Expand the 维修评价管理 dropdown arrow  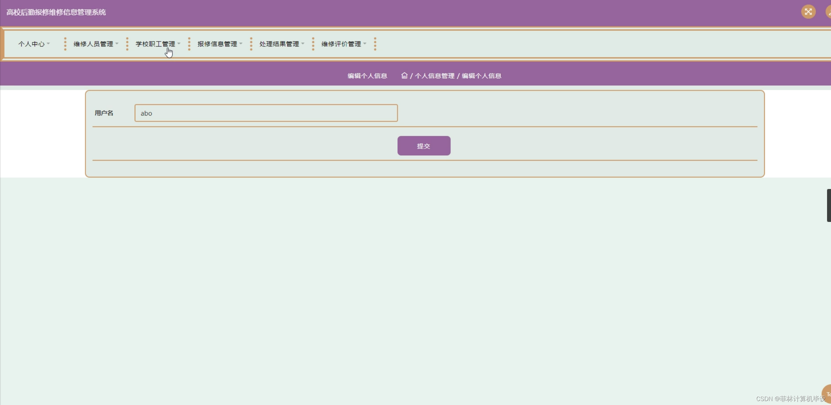[365, 43]
